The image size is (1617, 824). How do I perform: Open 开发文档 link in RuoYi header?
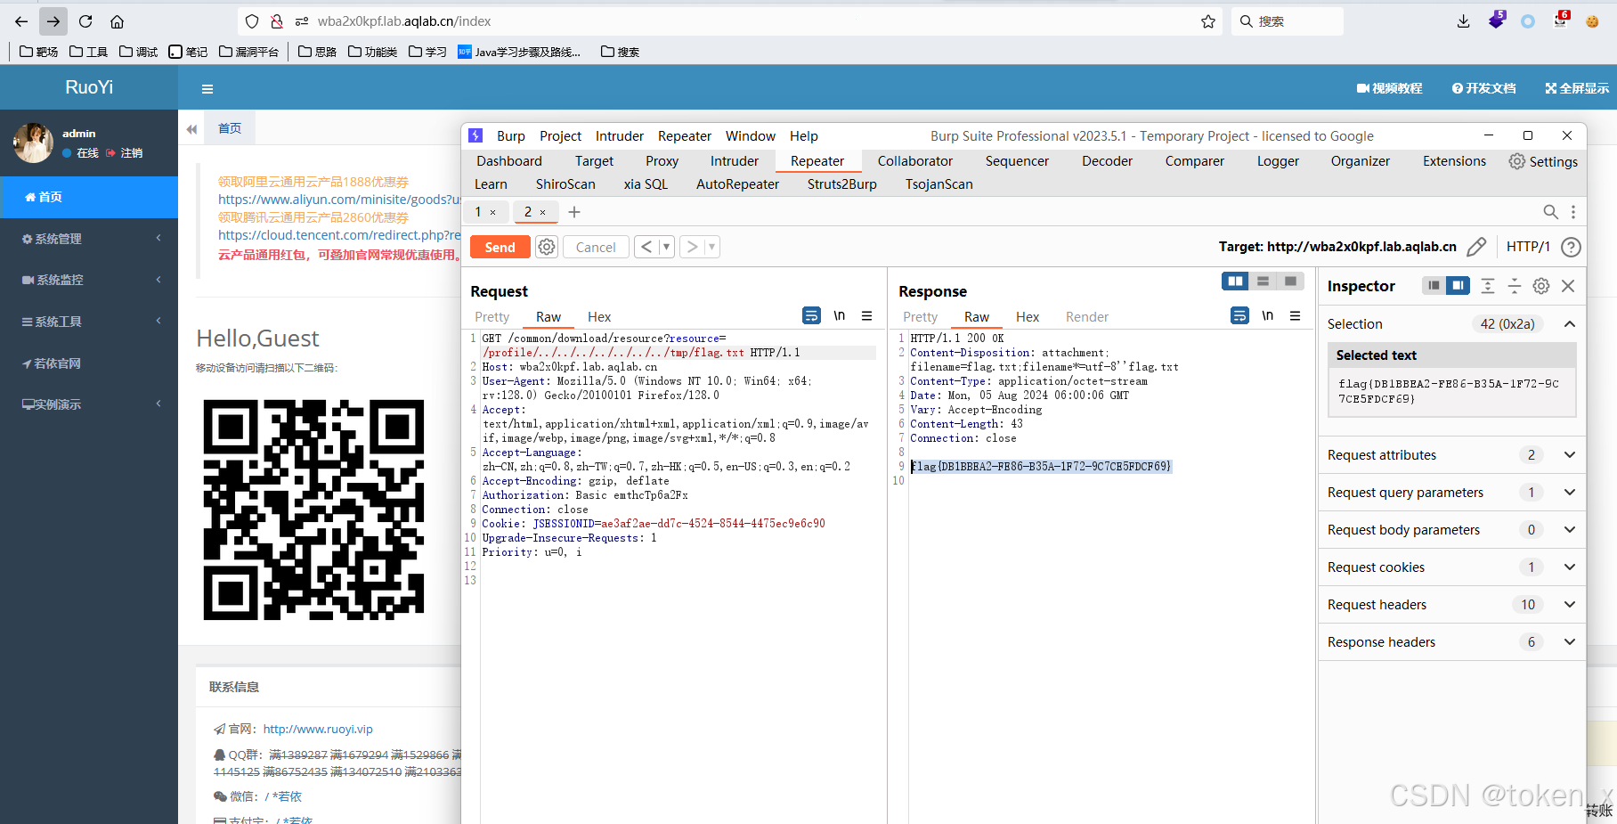pyautogui.click(x=1483, y=88)
